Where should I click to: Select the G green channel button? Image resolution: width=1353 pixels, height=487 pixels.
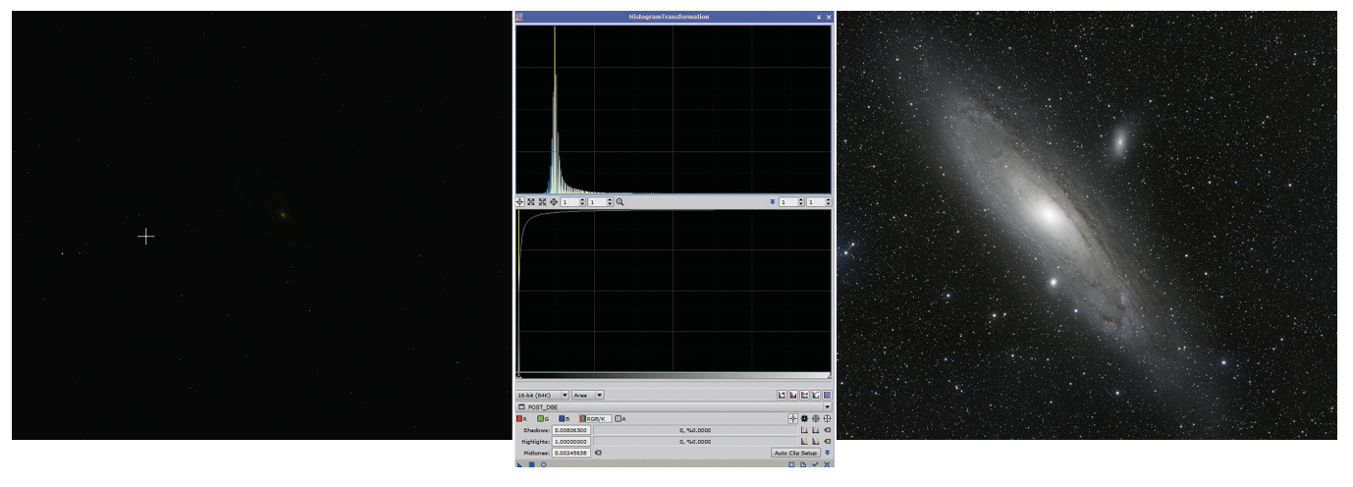[543, 419]
